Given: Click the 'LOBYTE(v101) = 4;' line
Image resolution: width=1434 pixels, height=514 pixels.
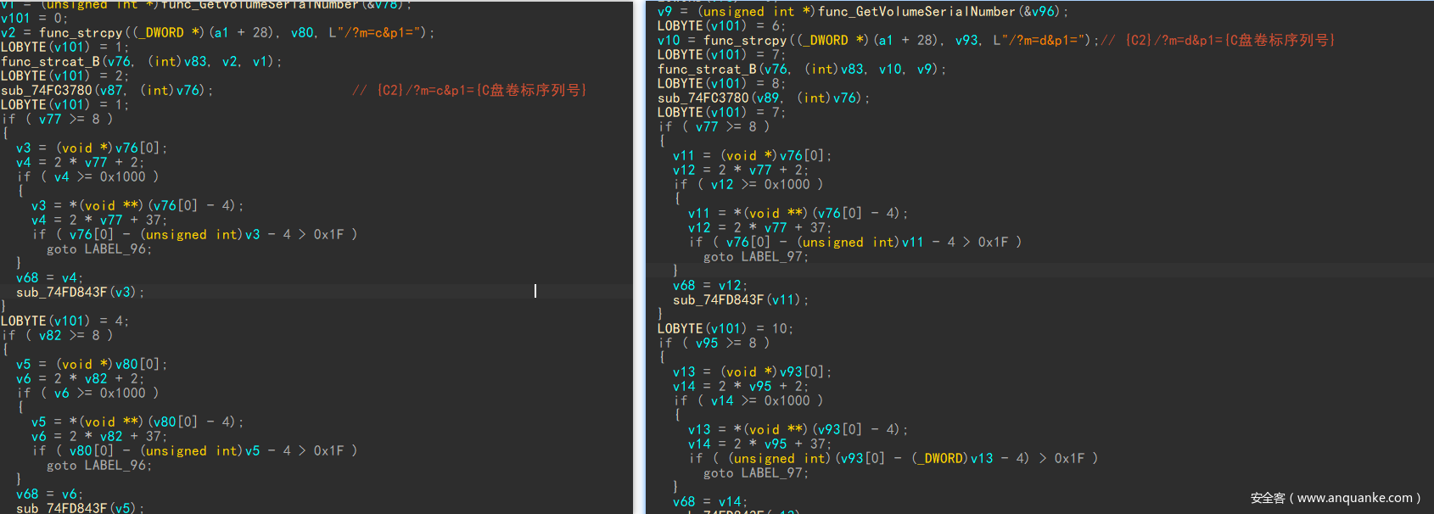Looking at the screenshot, I should tap(64, 321).
